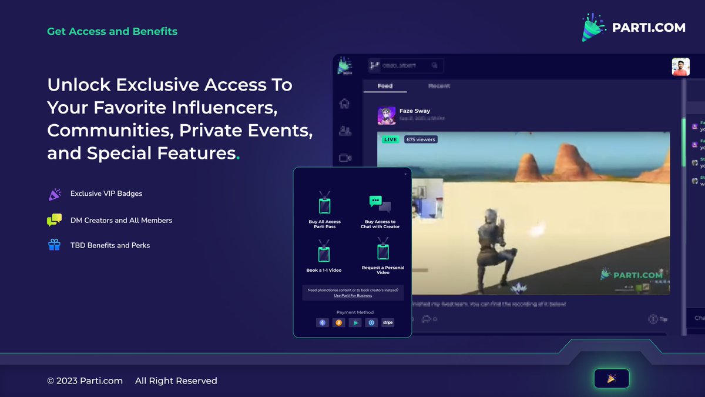This screenshot has width=705, height=397.
Task: Click the Parti logo in the app header
Action: coord(345,66)
